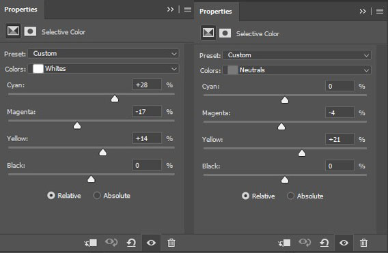The height and width of the screenshot is (253, 388).
Task: Select the left Properties tab
Action: (20, 10)
